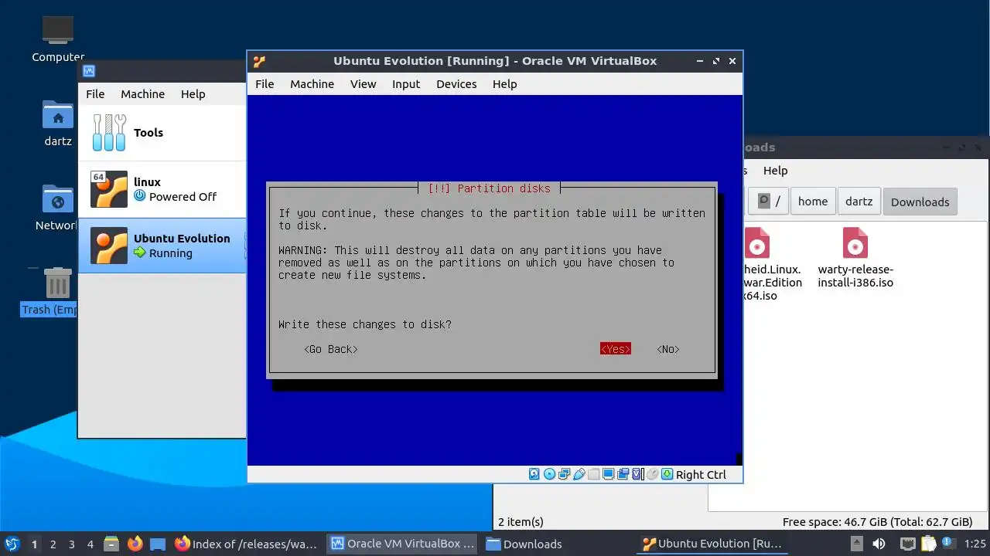This screenshot has width=990, height=556.
Task: Click the show desktop taskbar icon
Action: 158,544
